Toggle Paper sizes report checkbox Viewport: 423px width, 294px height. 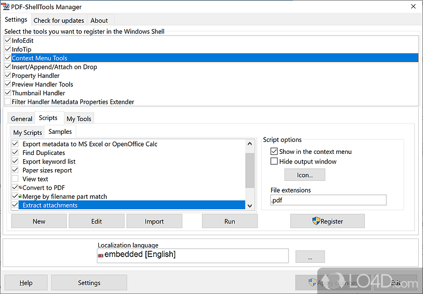pos(15,170)
